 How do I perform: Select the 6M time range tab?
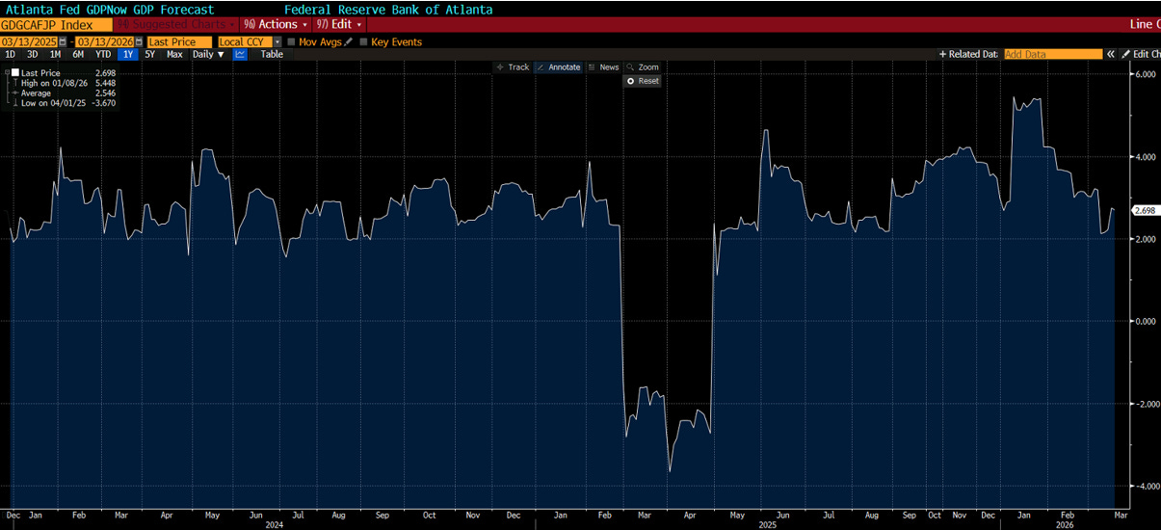78,54
